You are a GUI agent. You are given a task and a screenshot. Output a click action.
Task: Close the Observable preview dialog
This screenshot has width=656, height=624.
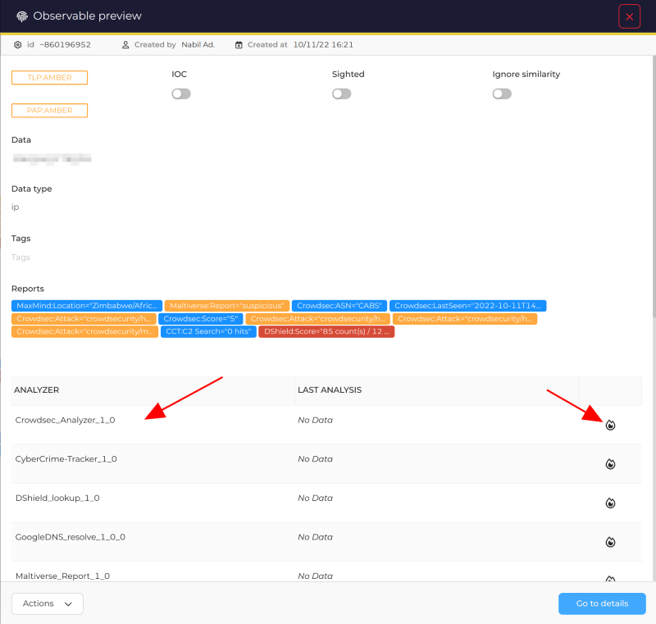pos(629,16)
